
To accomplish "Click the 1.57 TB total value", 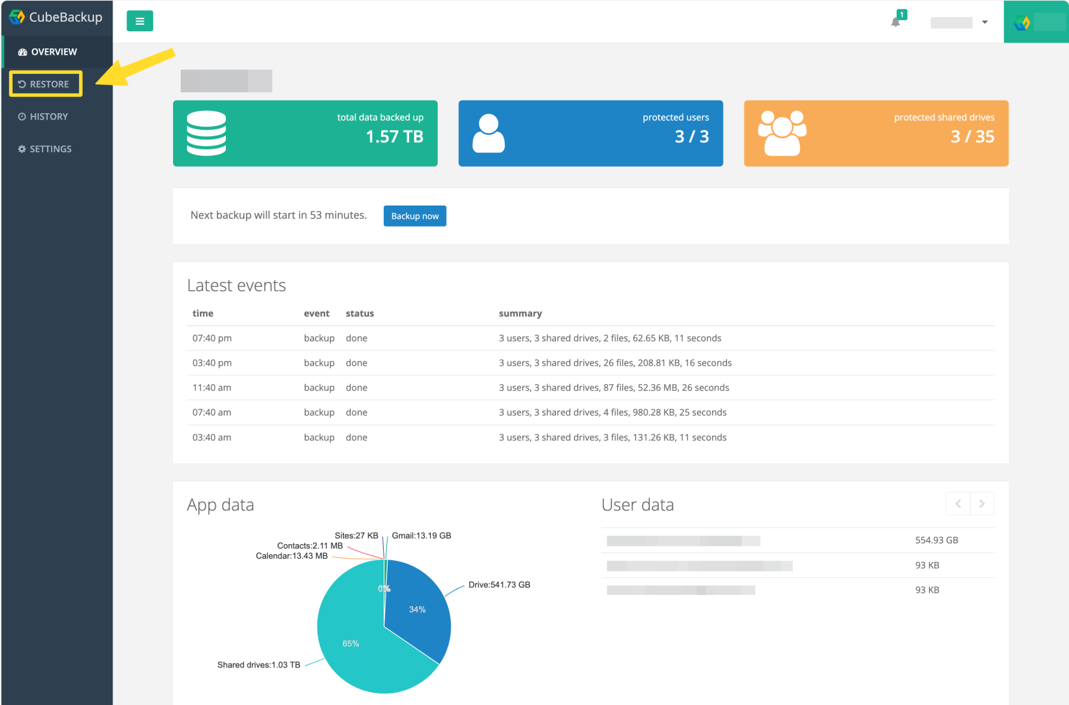I will click(395, 137).
